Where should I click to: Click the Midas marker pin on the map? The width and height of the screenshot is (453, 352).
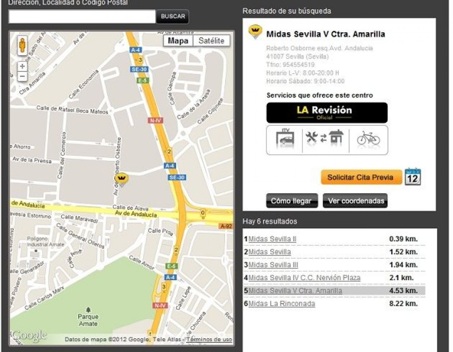122,180
